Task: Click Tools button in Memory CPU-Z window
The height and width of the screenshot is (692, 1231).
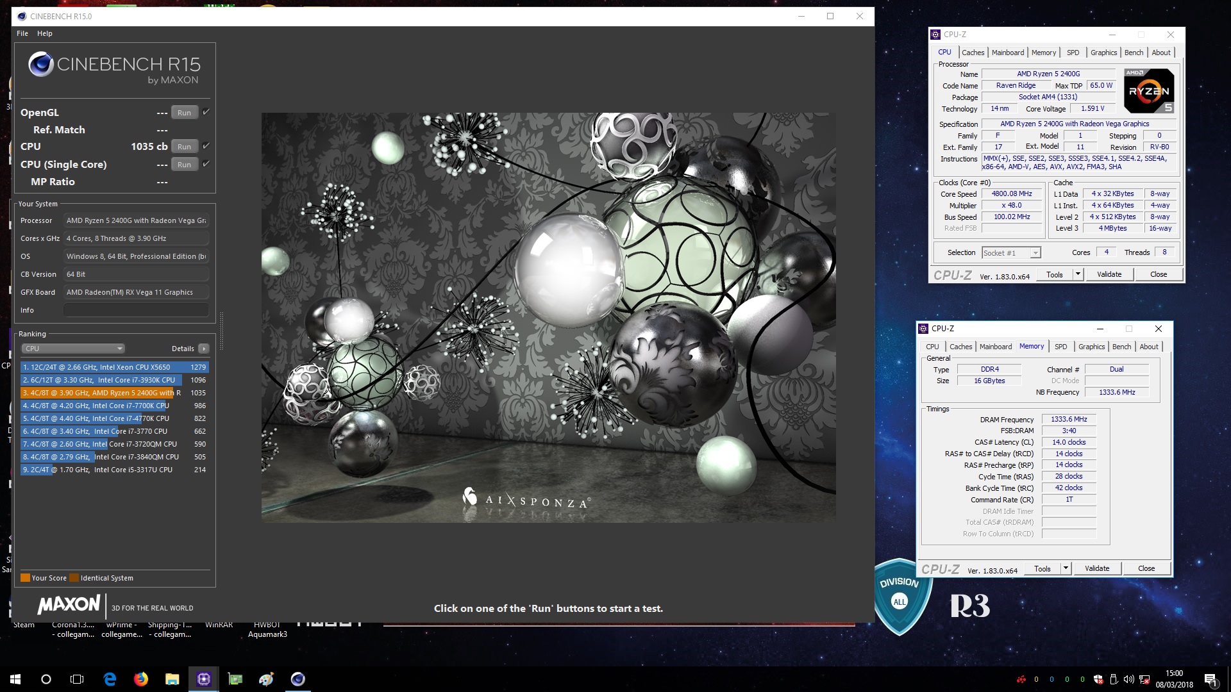Action: pos(1043,568)
